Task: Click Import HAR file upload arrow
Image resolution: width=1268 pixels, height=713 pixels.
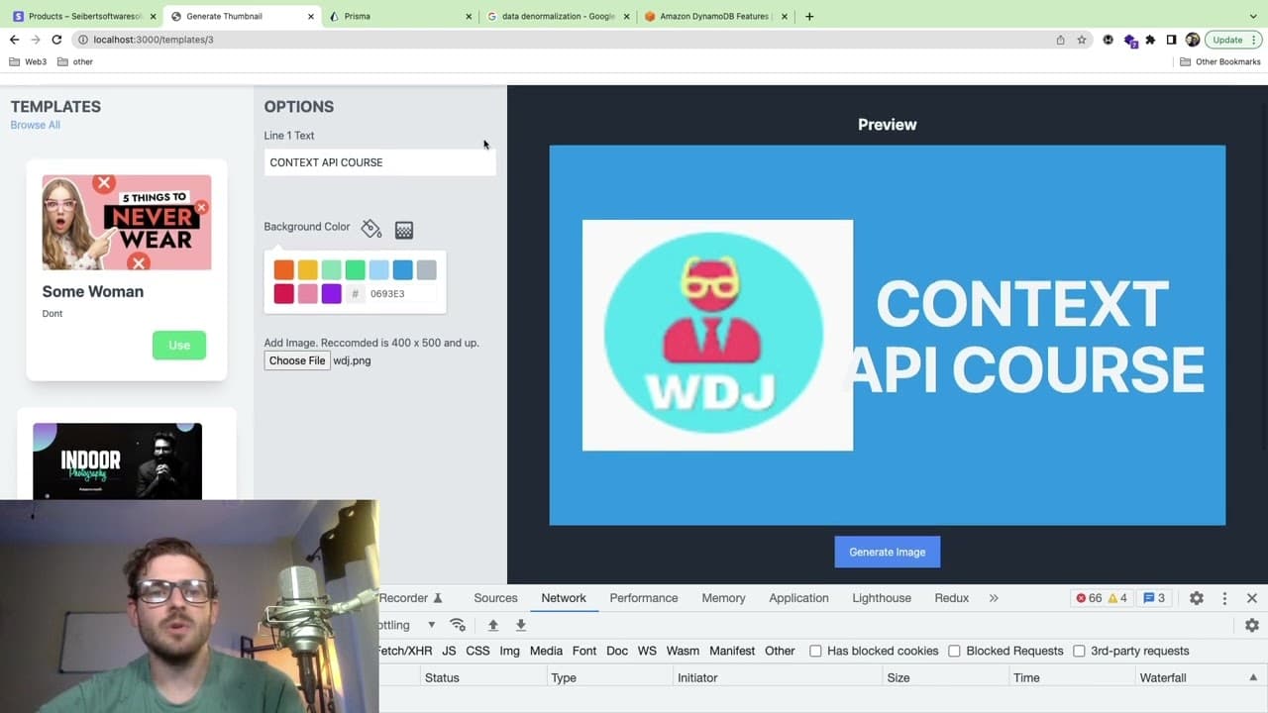Action: pyautogui.click(x=492, y=625)
